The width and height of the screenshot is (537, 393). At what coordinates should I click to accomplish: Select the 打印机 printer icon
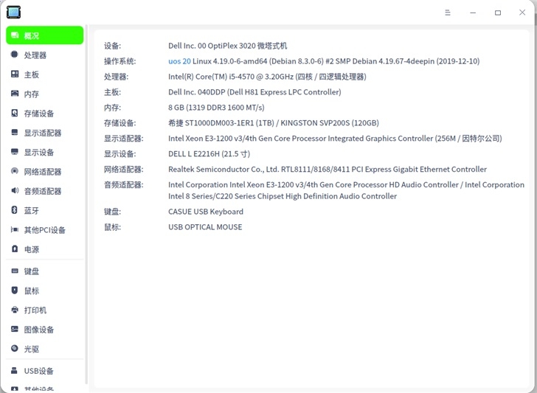coord(15,310)
